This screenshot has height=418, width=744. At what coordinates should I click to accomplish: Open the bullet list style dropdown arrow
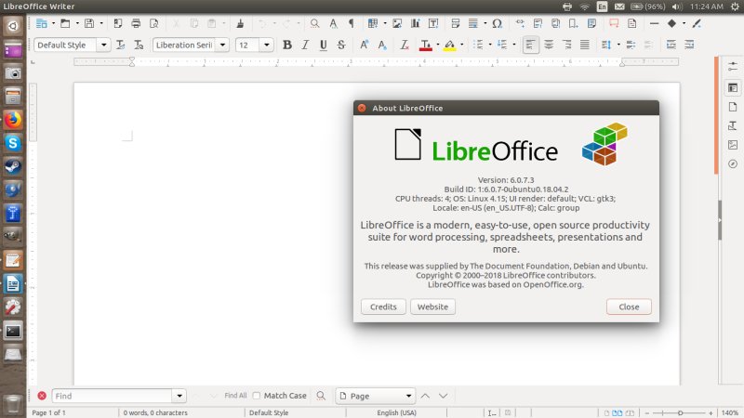(490, 45)
